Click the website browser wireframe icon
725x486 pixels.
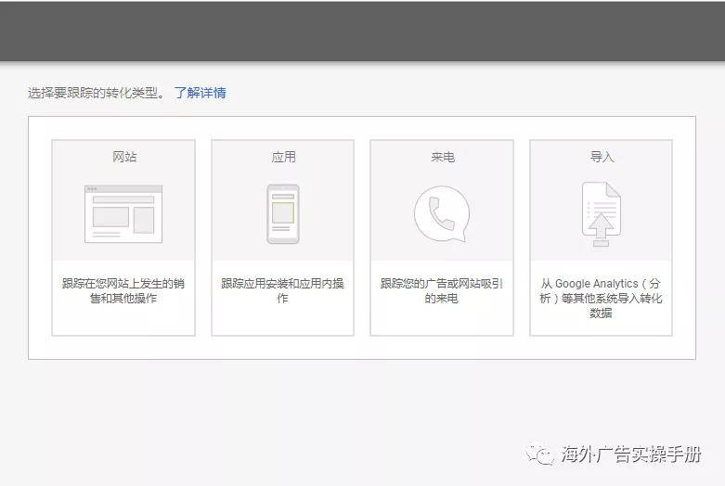tap(123, 214)
